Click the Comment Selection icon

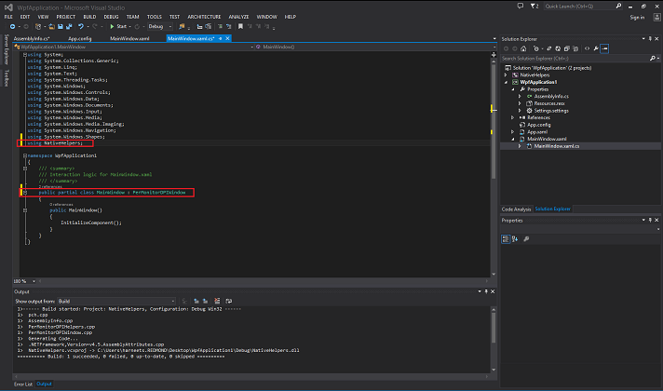tap(220, 27)
